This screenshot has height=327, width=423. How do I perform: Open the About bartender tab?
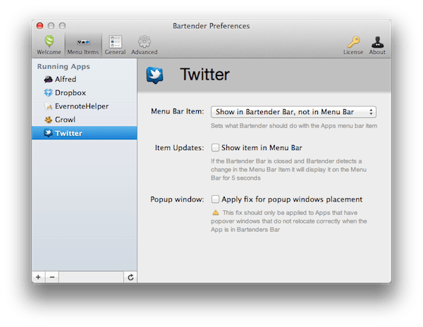click(377, 45)
